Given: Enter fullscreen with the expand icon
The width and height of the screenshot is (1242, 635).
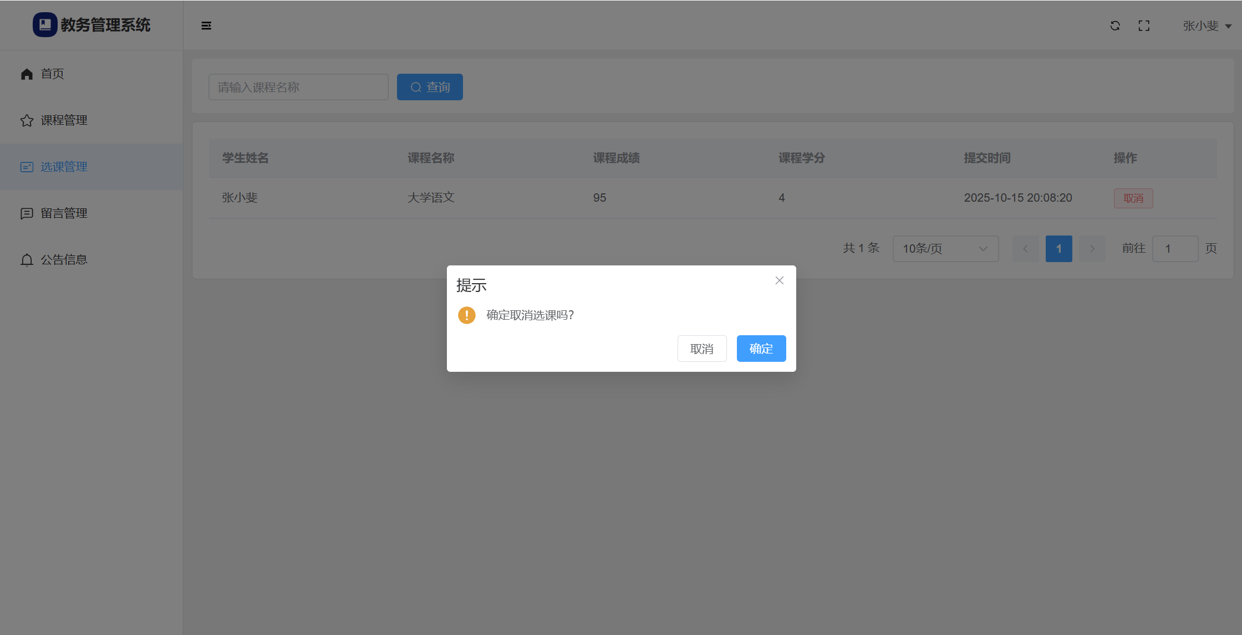Looking at the screenshot, I should coord(1144,25).
